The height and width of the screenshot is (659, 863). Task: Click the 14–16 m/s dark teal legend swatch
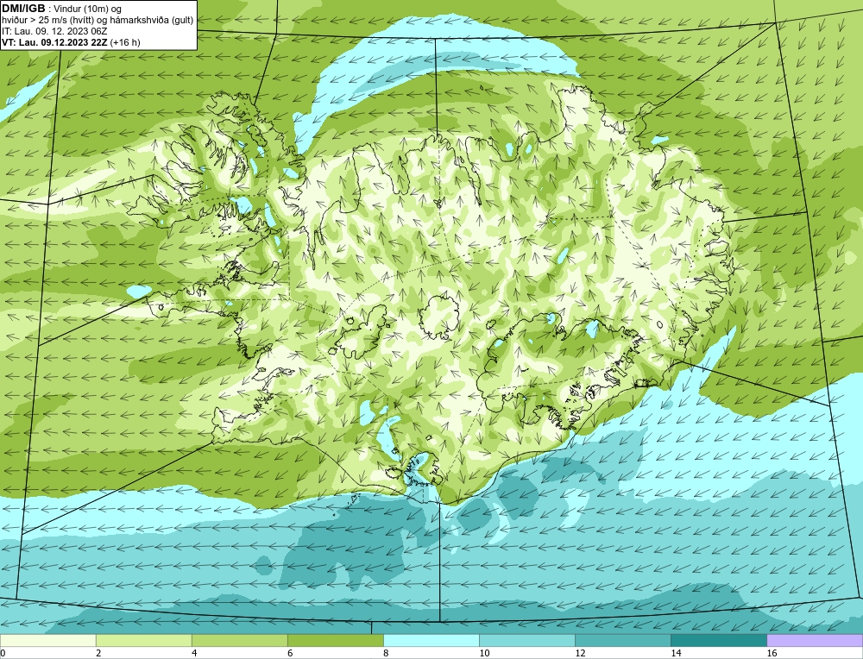tap(718, 640)
